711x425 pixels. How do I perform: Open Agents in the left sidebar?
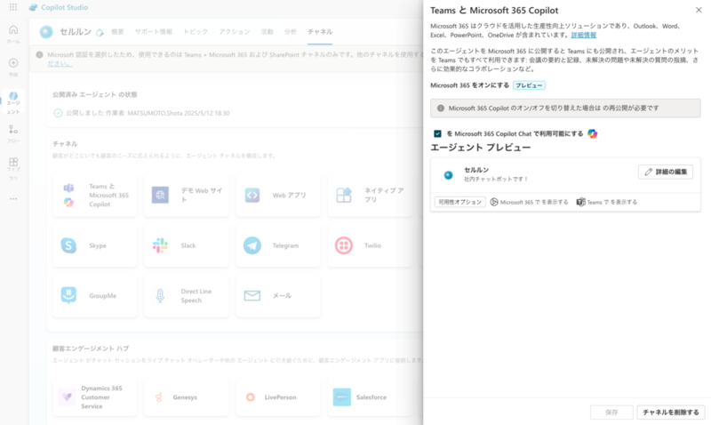13,102
